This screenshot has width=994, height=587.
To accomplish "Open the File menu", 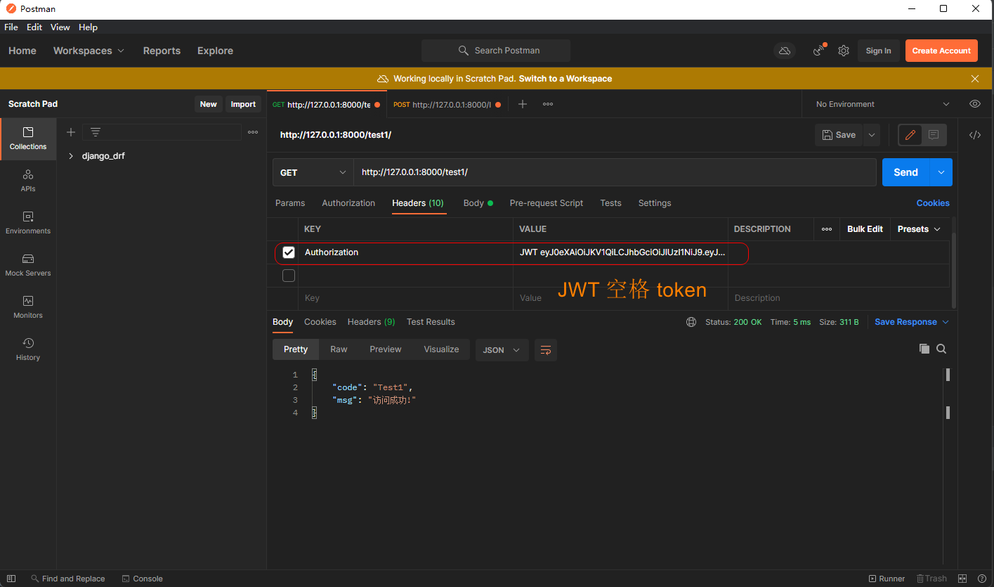I will tap(11, 27).
